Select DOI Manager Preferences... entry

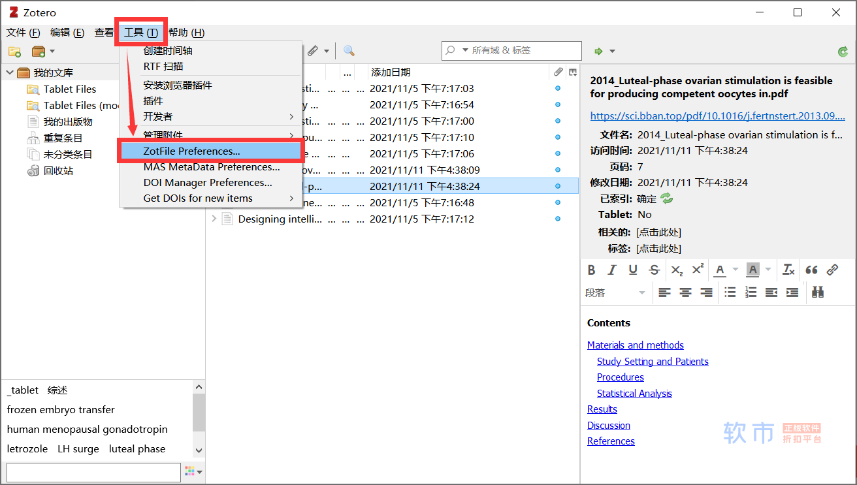point(210,182)
